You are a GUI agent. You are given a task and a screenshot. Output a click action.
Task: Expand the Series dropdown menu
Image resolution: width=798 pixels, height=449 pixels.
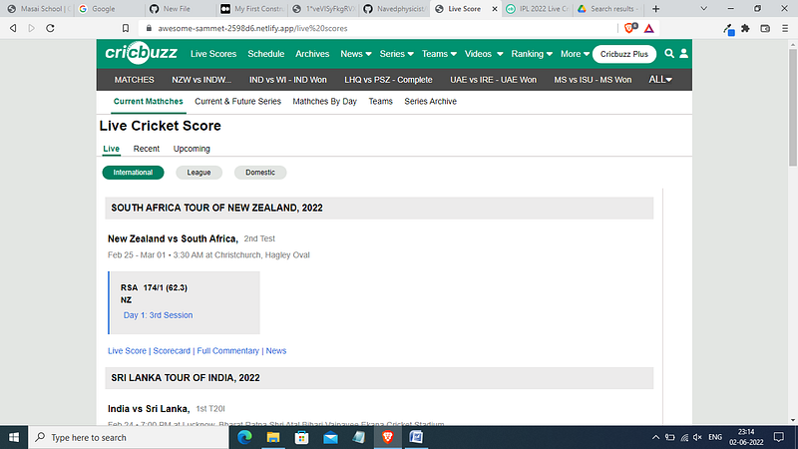pyautogui.click(x=396, y=54)
